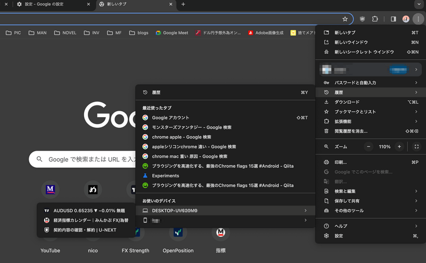
Task: Open the nico shortcut tile
Action: 93,250
